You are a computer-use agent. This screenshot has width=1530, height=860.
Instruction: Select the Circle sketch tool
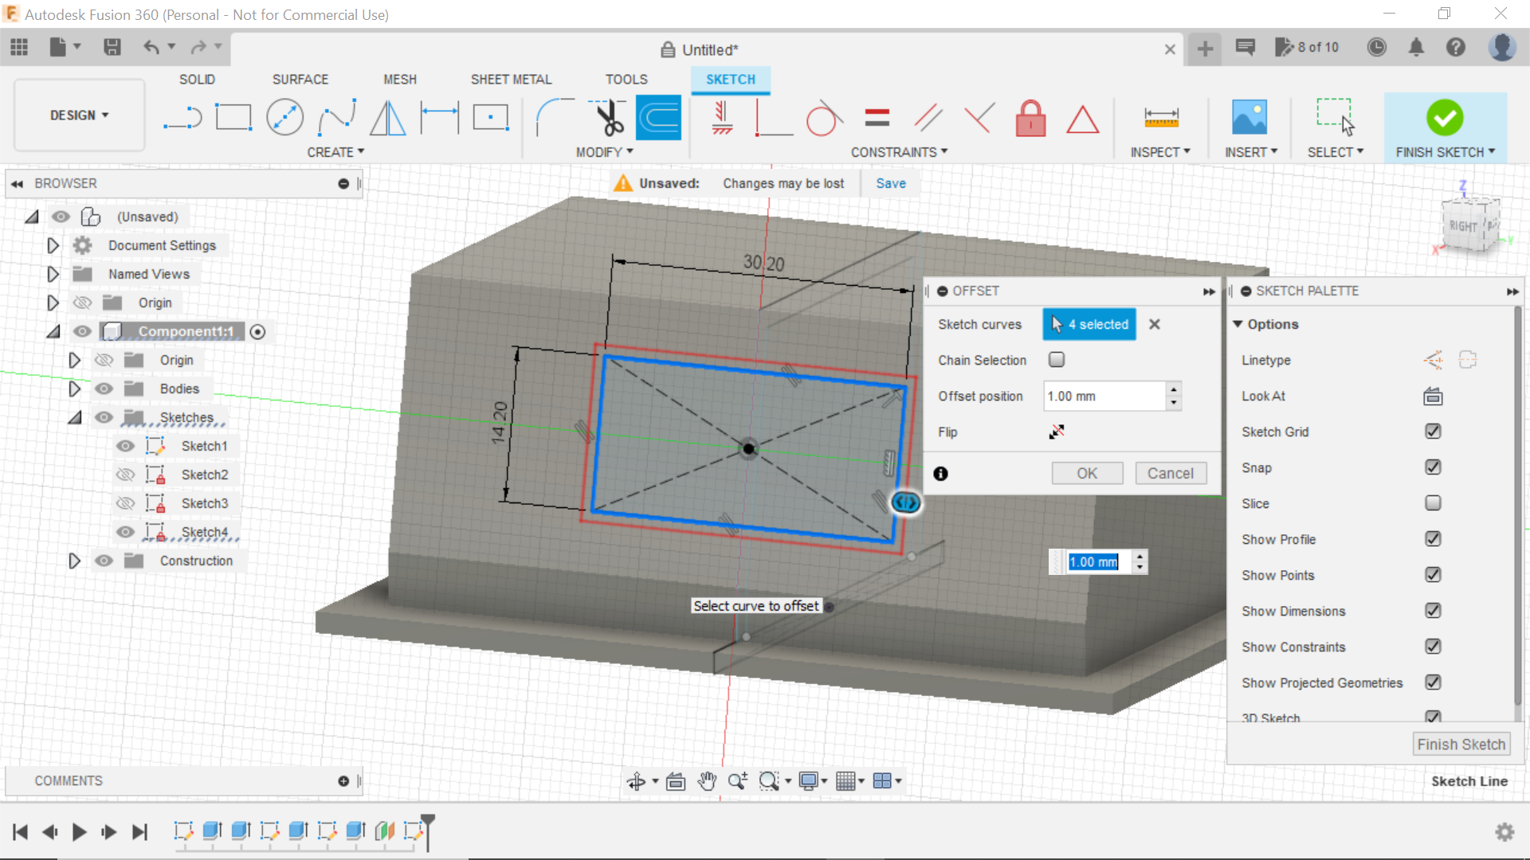[x=284, y=117]
